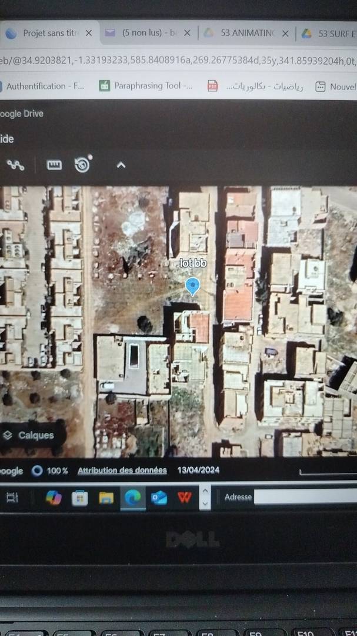
Task: Launch Microsoft Edge from the taskbar
Action: coord(132,498)
